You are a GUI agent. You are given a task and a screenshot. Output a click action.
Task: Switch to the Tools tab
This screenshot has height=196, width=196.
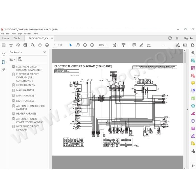click(x=17, y=38)
